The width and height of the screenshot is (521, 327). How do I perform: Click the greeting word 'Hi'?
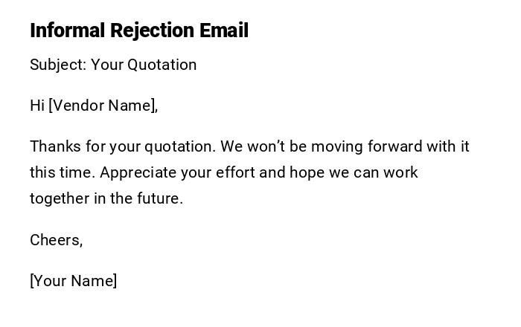(37, 106)
